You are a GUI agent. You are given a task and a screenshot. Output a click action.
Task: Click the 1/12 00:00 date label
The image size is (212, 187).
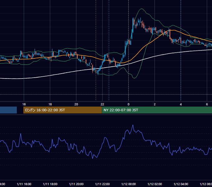(128, 184)
